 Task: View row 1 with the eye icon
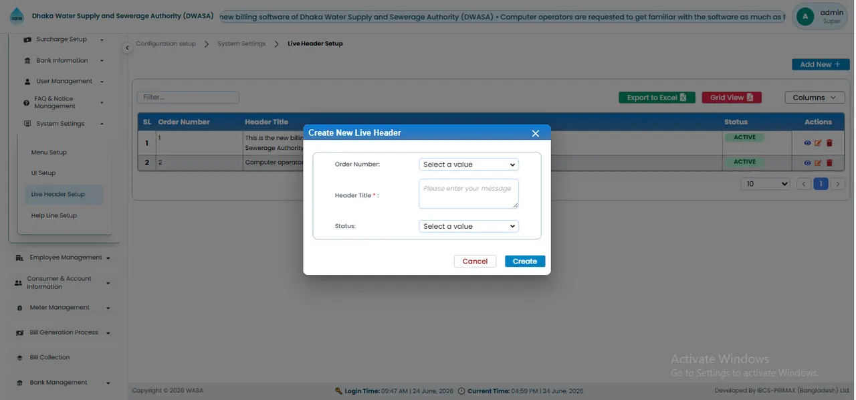[x=808, y=143]
